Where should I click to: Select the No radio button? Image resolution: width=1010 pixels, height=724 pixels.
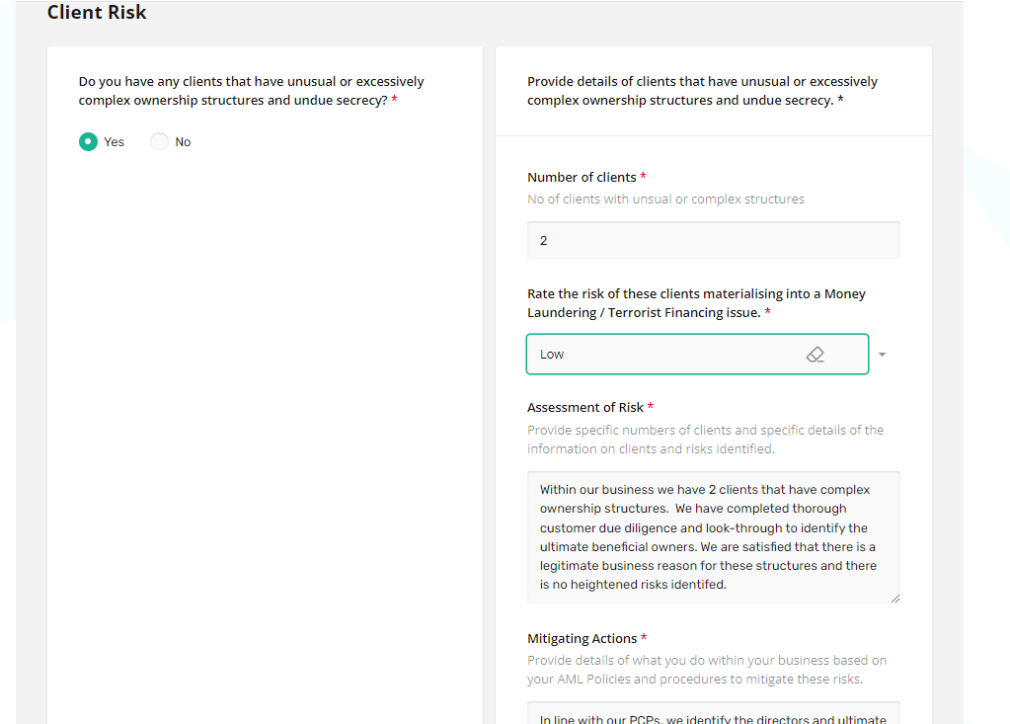(160, 142)
